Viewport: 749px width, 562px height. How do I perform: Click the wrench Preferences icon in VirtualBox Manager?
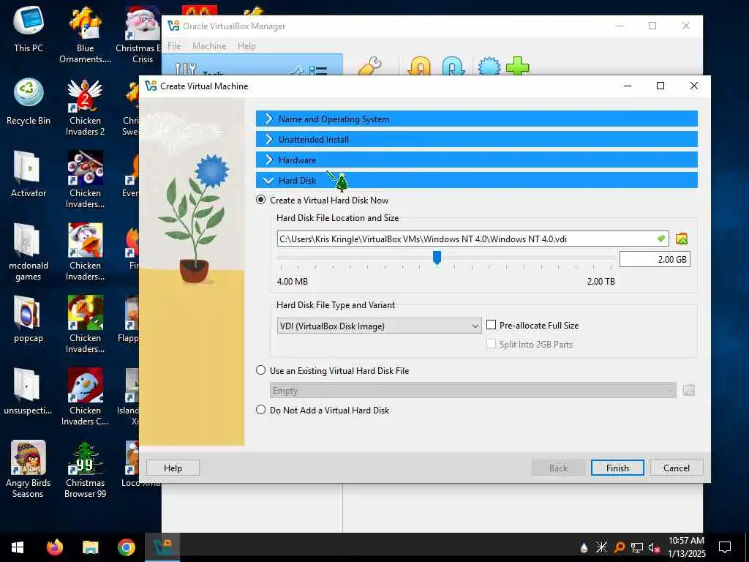point(370,67)
